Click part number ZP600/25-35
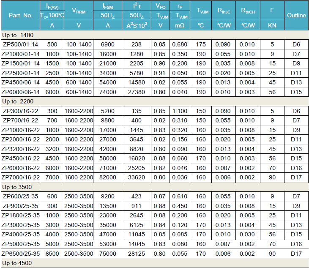This screenshot has height=268, width=309. pyautogui.click(x=20, y=196)
